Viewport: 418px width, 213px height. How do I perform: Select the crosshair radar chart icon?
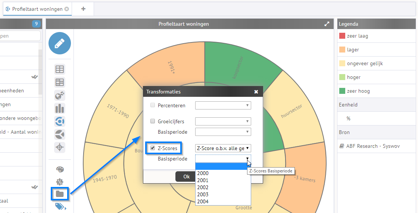click(x=60, y=147)
